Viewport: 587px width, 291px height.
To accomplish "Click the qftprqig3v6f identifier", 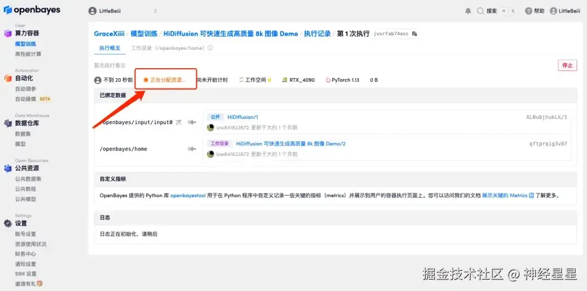I will pos(548,144).
